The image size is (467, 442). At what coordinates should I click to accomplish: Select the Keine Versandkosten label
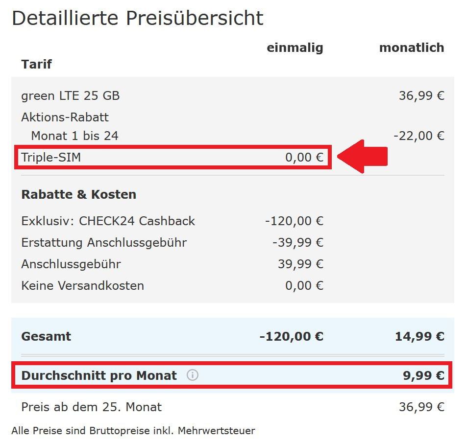tap(82, 285)
